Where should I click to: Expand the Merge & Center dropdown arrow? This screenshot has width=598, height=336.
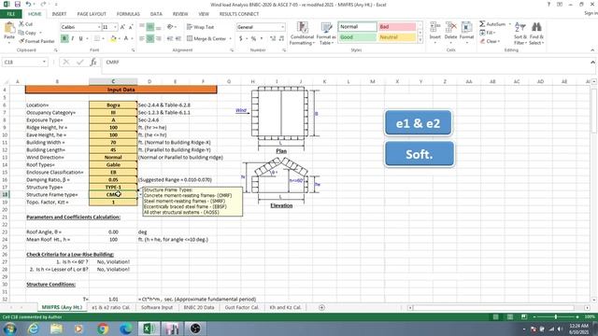click(231, 39)
